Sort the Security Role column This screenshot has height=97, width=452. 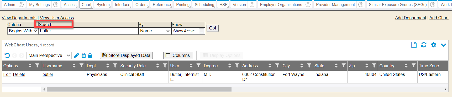157,66
